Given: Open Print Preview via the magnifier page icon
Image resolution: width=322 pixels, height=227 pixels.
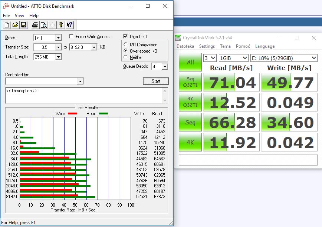Looking at the screenshot, I should click(44, 25).
